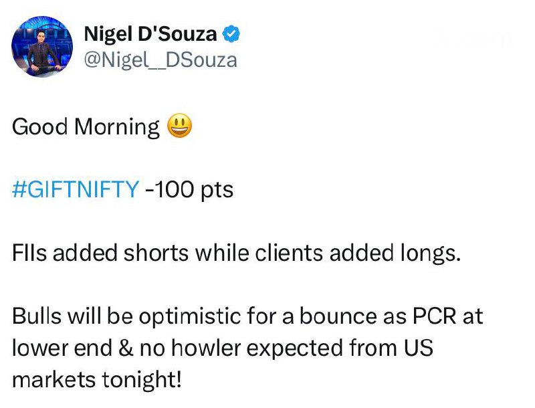Click the blue verified badge
This screenshot has width=535, height=408.
click(231, 33)
